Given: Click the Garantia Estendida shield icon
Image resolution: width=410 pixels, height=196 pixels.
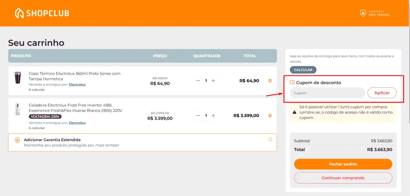Looking at the screenshot, I should [x=17, y=140].
